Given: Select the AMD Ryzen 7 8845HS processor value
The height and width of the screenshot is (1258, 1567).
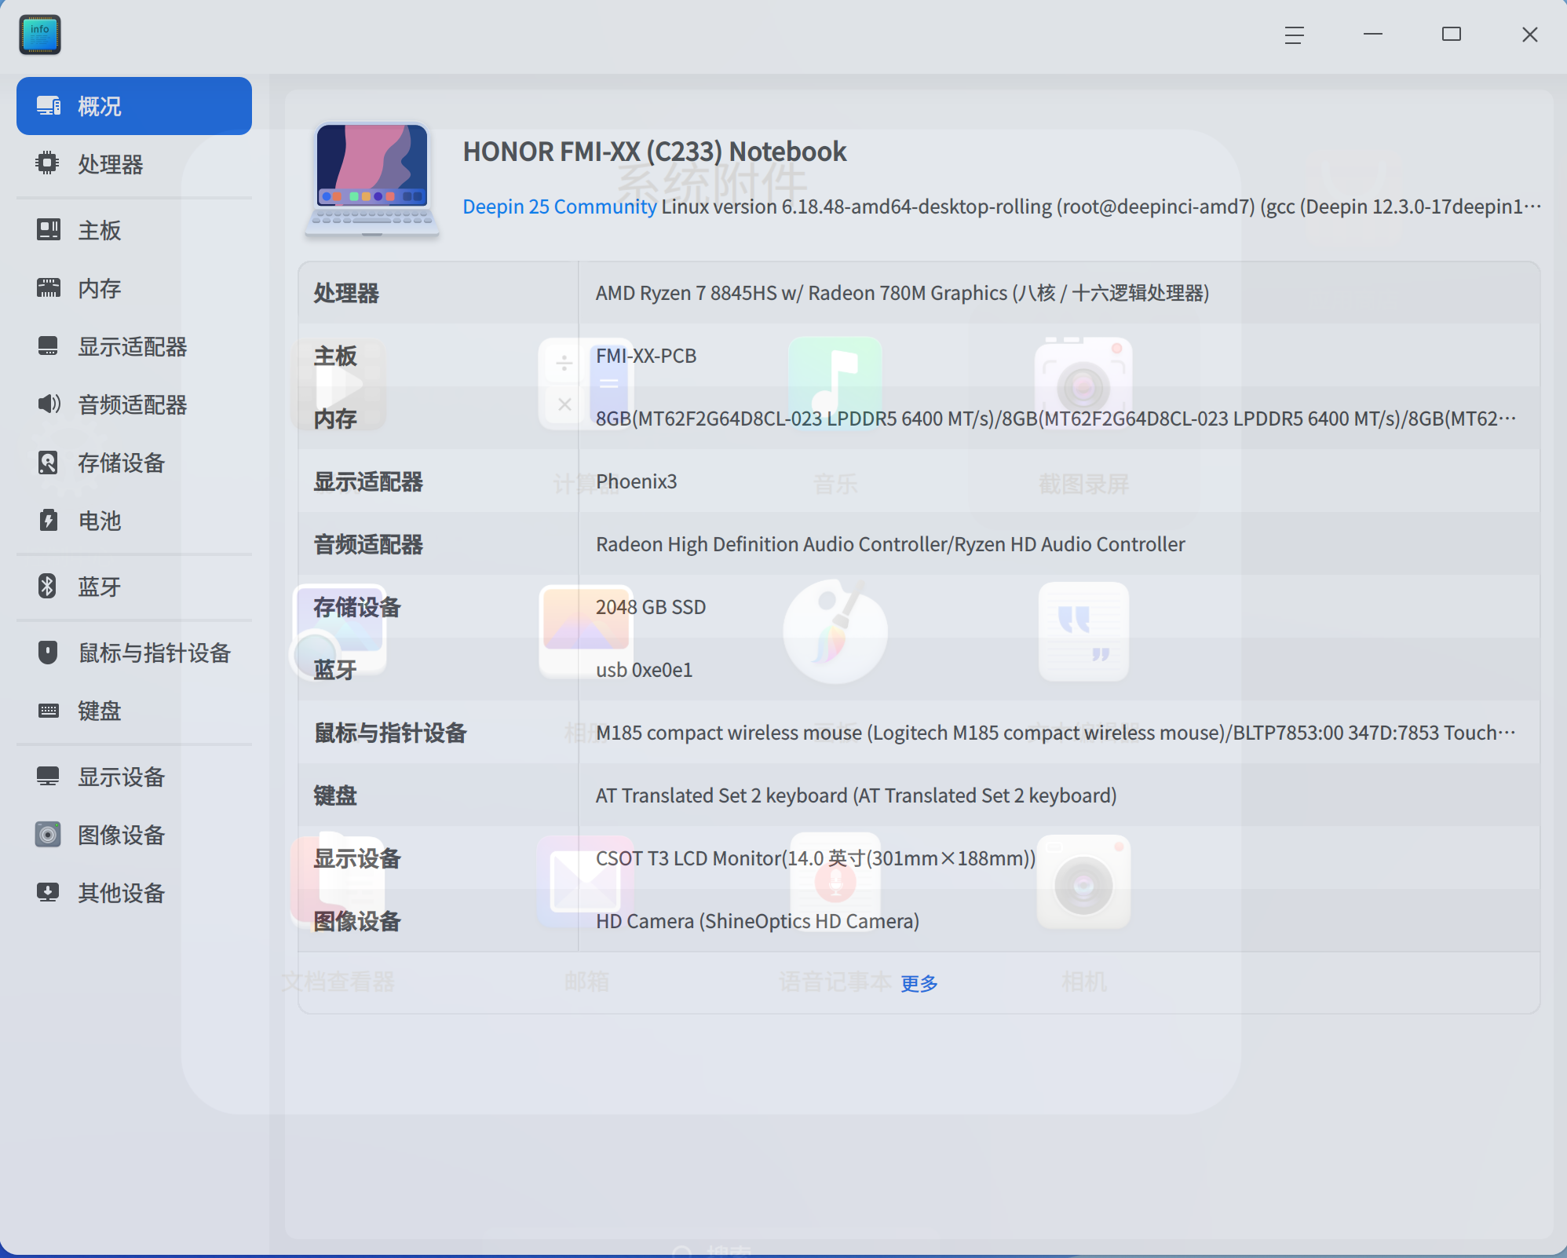Looking at the screenshot, I should pos(902,293).
